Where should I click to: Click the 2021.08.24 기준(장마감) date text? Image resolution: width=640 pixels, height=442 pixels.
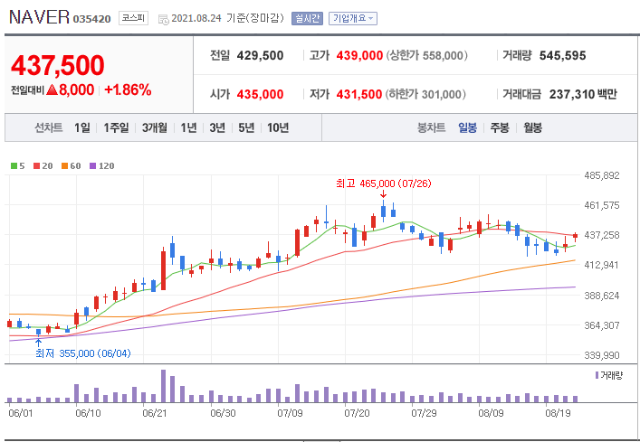point(227,18)
